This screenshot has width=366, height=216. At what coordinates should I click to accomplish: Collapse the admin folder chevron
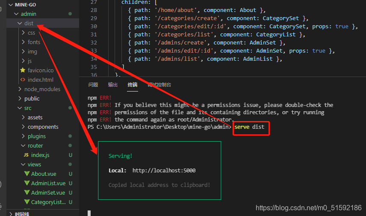tap(16, 14)
